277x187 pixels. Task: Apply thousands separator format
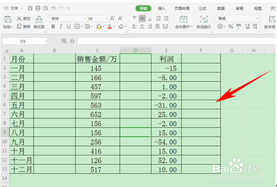point(239,27)
